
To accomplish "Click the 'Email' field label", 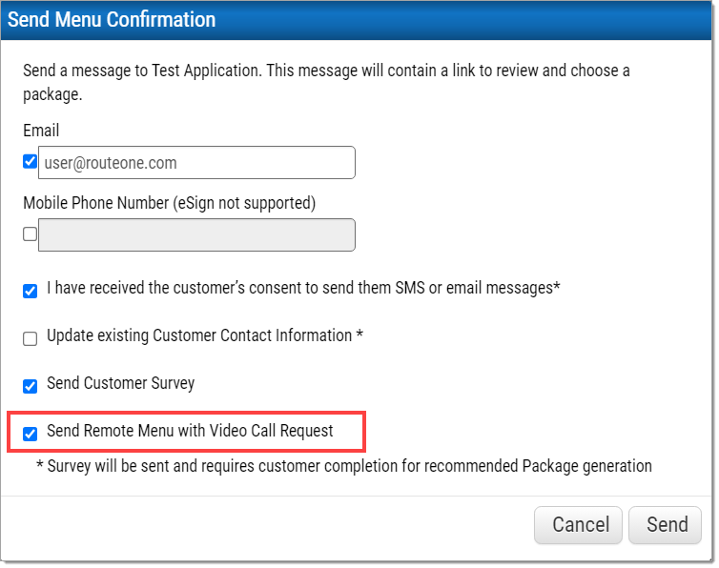I will (x=41, y=131).
